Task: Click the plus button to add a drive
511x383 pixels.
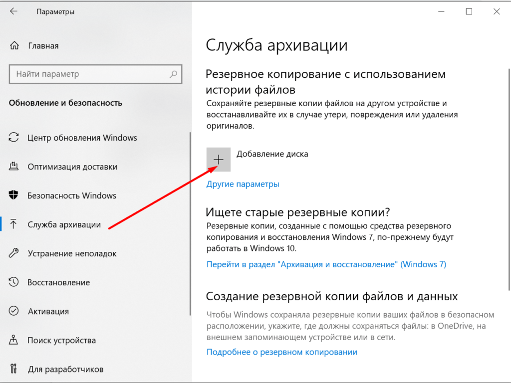Action: click(x=219, y=160)
